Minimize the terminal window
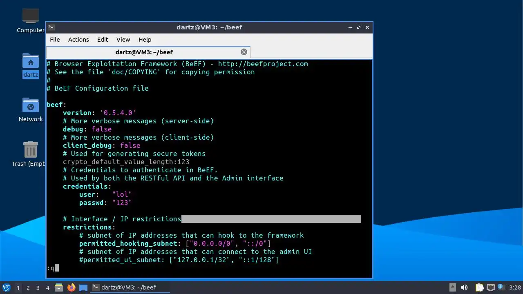Screen dimensions: 523x294 click(x=350, y=27)
